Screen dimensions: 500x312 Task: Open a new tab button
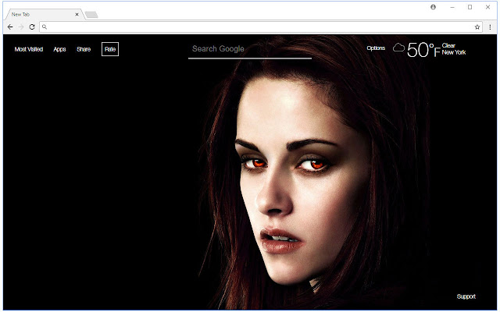tap(91, 15)
